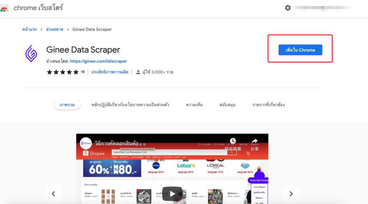Open the settings gear icon

point(288,8)
